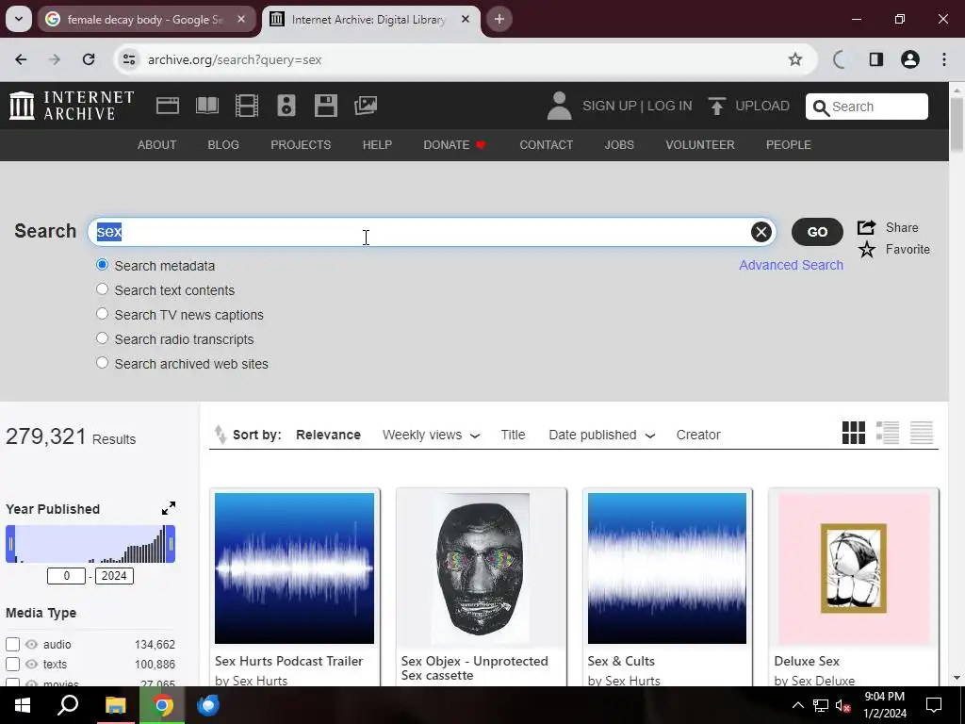Open File Explorer from taskbar
The width and height of the screenshot is (965, 724).
point(115,705)
